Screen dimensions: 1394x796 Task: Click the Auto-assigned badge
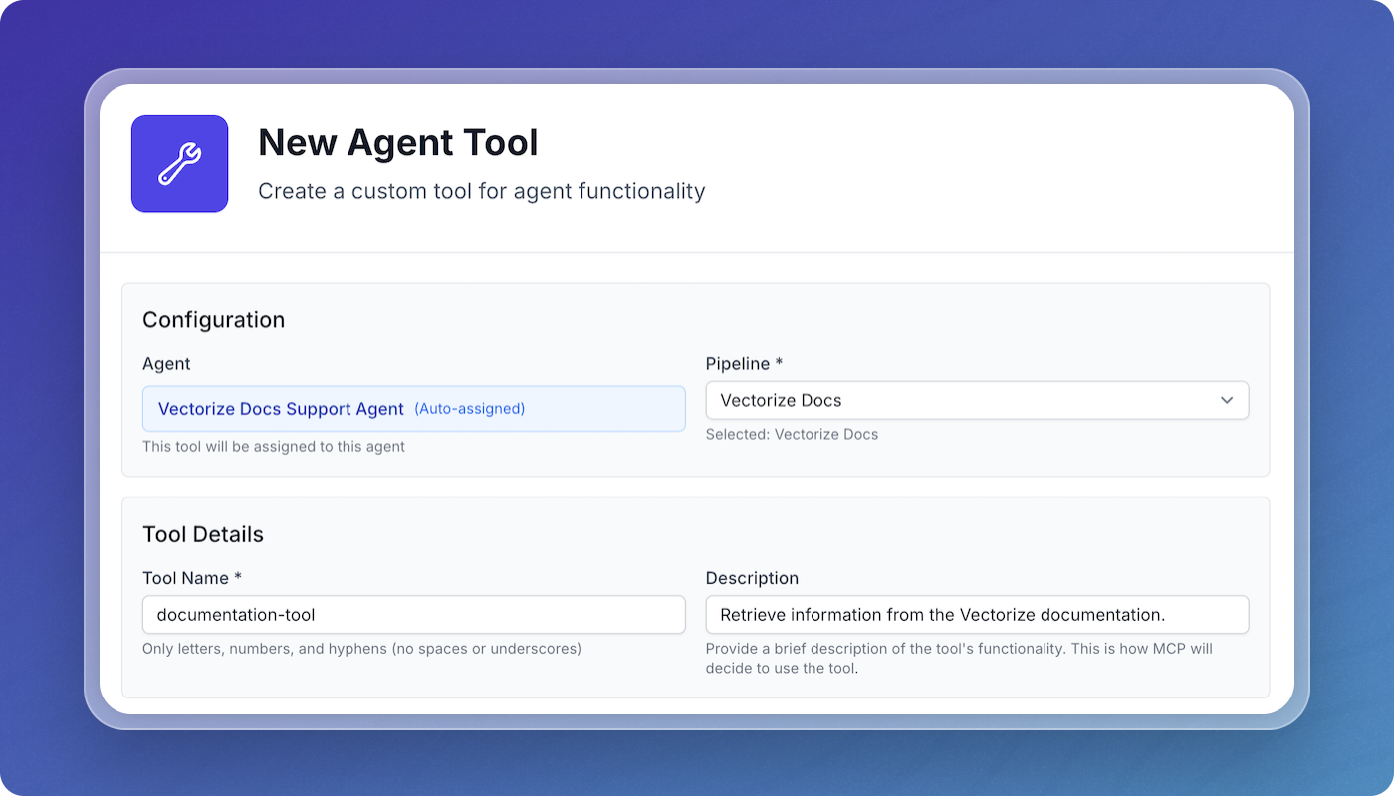pos(469,409)
